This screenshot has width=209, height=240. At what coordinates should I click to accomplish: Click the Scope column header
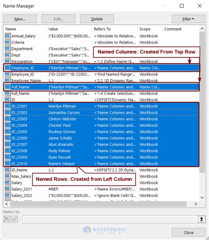click(145, 29)
